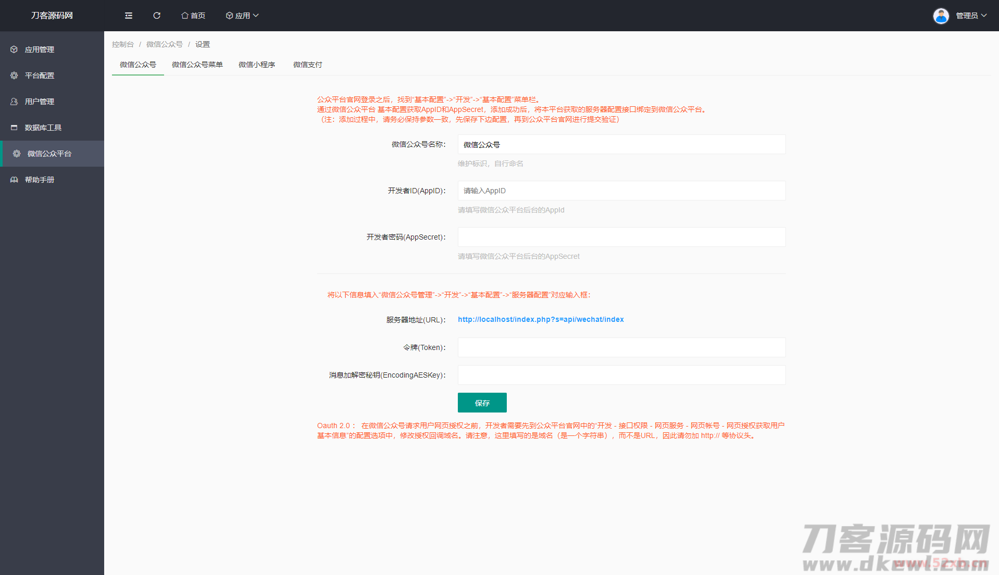This screenshot has width=999, height=575.
Task: Open 平台配置 in the sidebar
Action: [x=40, y=76]
